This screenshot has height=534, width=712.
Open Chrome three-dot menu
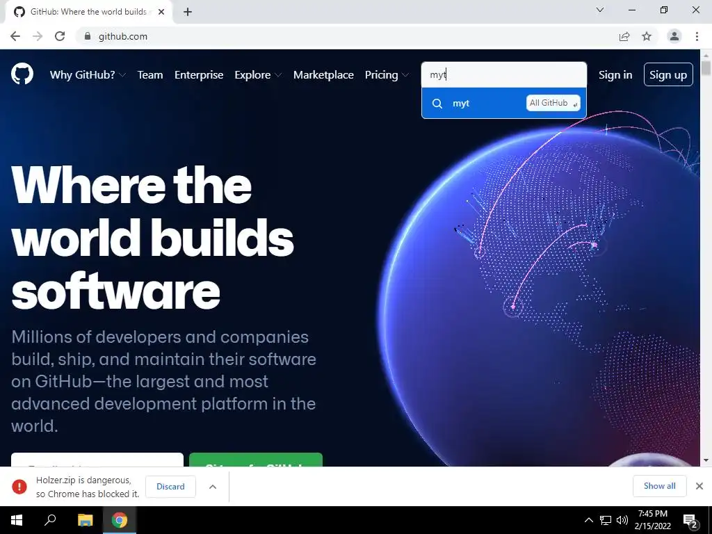click(x=697, y=36)
